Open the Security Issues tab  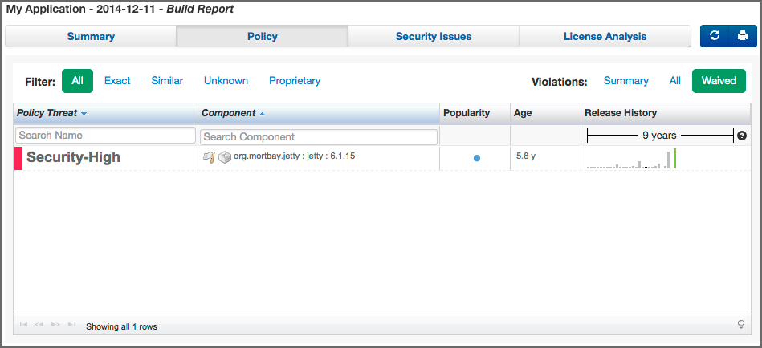(x=434, y=36)
